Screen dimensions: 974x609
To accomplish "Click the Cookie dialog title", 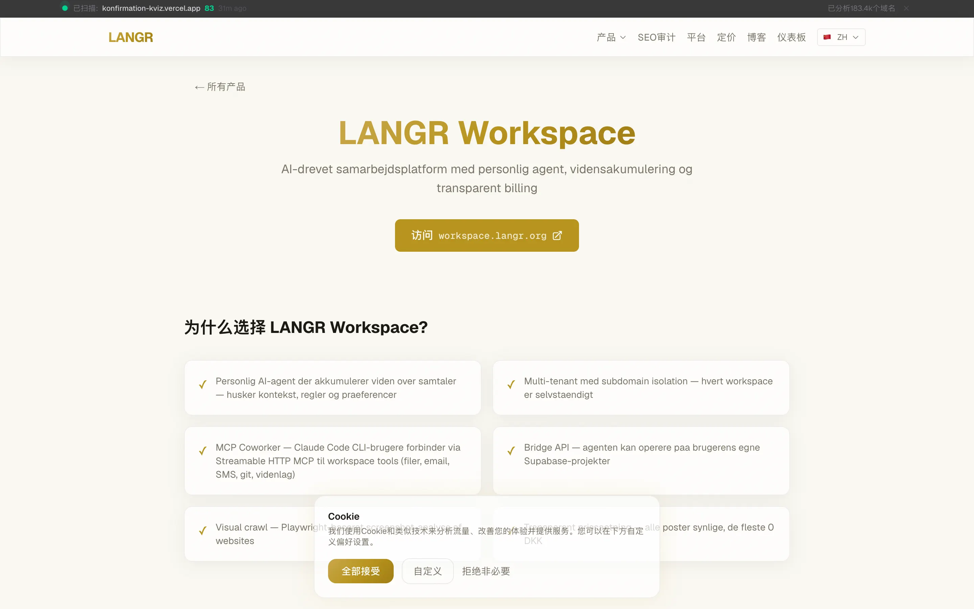I will pos(343,516).
